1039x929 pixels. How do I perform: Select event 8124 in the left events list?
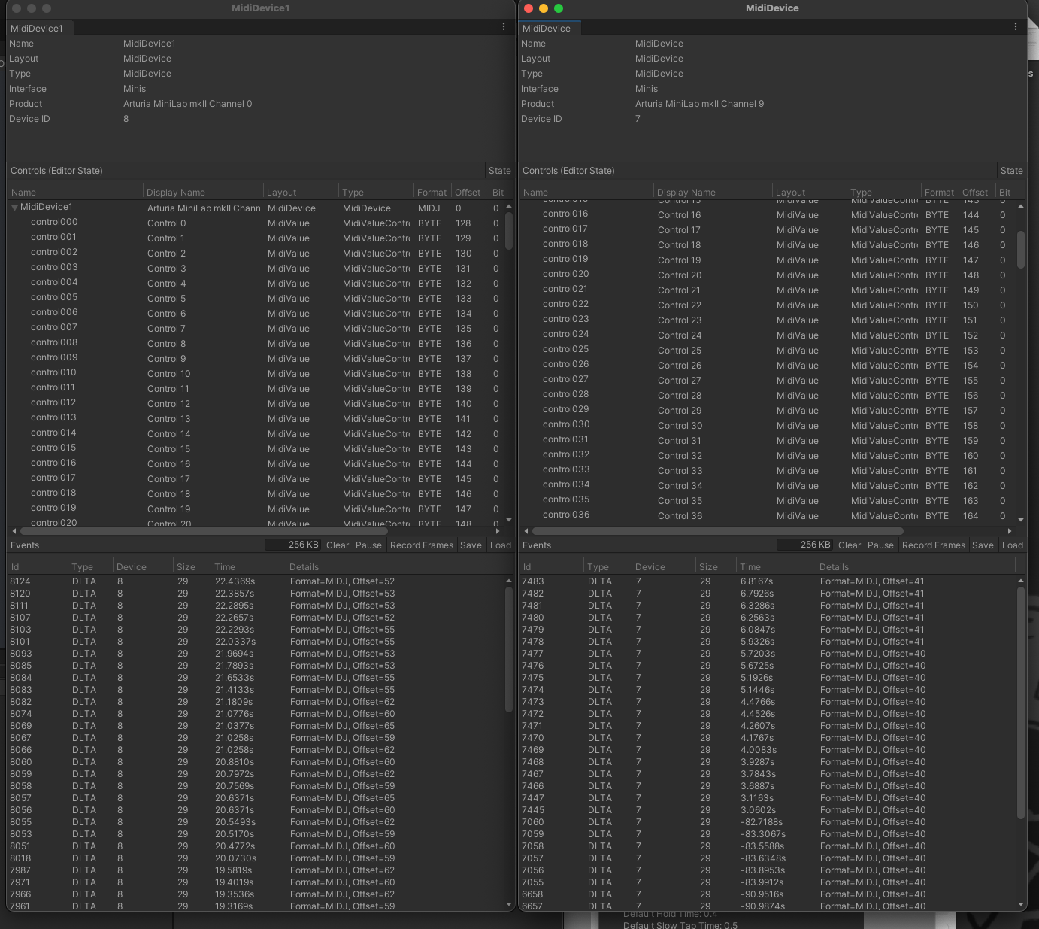point(20,581)
